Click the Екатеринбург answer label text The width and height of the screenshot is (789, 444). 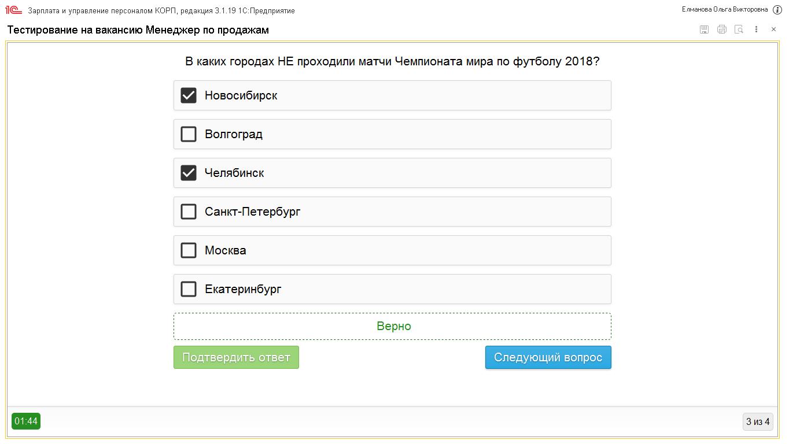(x=243, y=289)
